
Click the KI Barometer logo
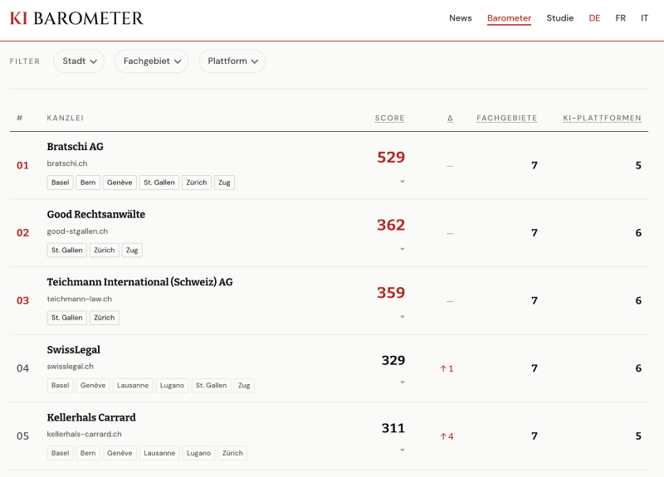point(76,18)
